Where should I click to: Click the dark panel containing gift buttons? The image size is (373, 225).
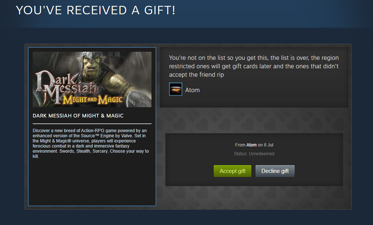(x=254, y=160)
